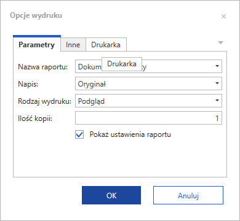Click the Nazwa raportu label
The width and height of the screenshot is (240, 221).
tap(43, 67)
